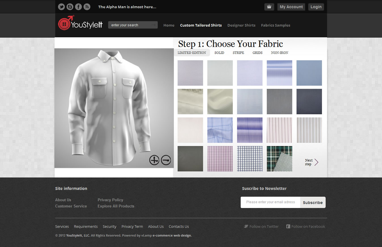Click the RSS feed icon
The image size is (382, 247).
(87, 7)
